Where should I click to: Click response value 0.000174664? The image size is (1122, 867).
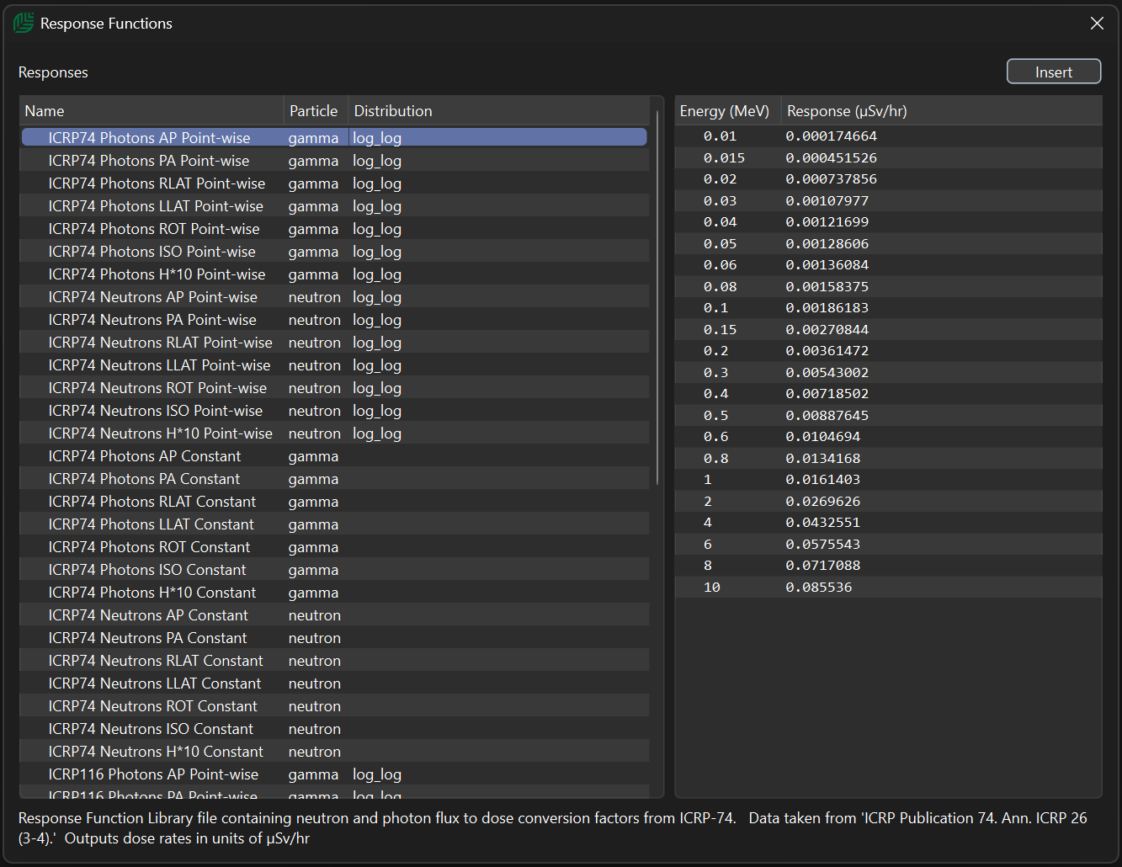(x=832, y=136)
